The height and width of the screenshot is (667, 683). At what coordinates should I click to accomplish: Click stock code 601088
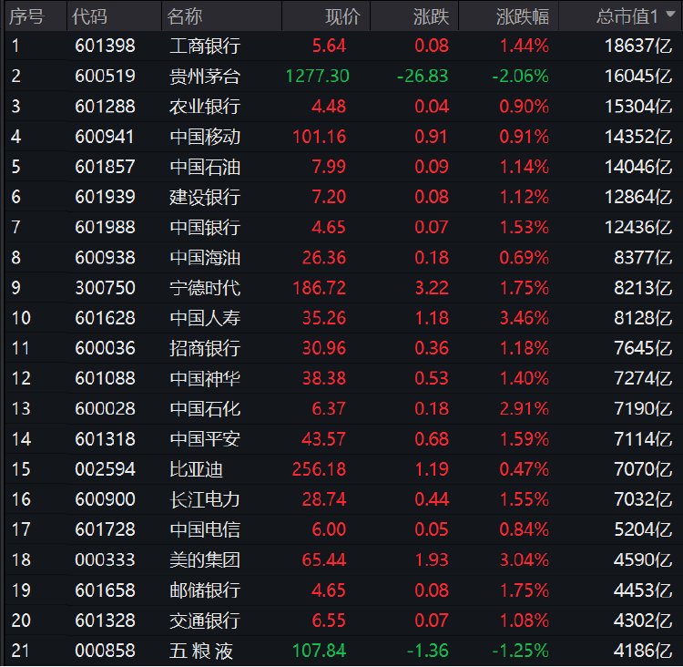tap(105, 378)
